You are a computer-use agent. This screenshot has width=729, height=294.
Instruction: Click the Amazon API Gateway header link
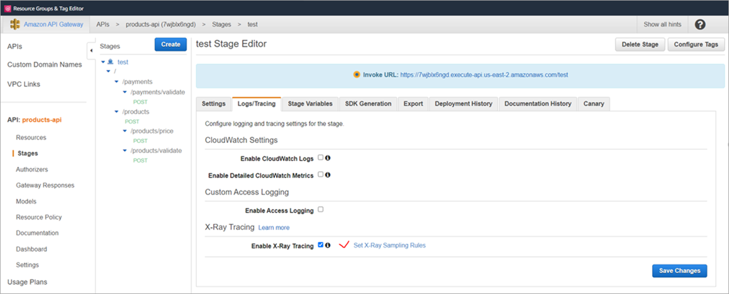53,24
